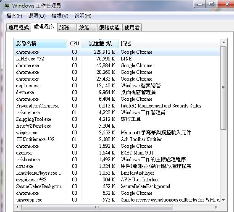Select the wisptis.exe process
Viewport: 234px width, 212px height.
point(117,133)
